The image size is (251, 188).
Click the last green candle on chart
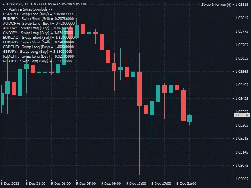[x=189, y=118]
